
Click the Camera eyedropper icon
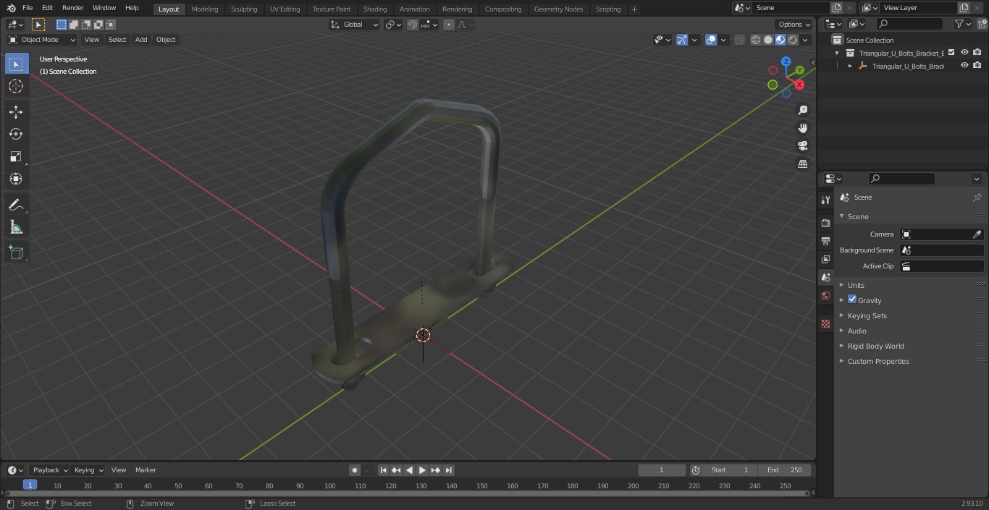(977, 234)
